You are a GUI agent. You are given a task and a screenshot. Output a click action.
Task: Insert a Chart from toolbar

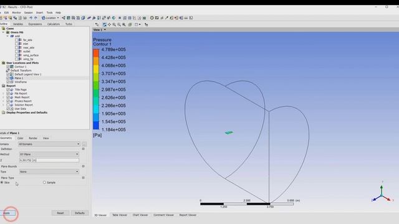(135, 18)
